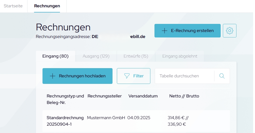The height and width of the screenshot is (133, 255).
Task: Switch to the Ausgang (129) tab
Action: click(x=96, y=56)
